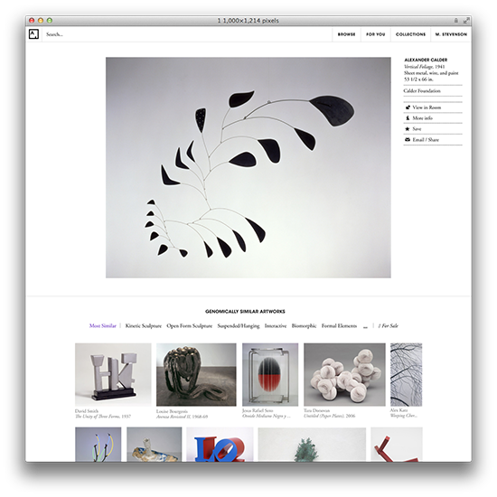Click the More info icon
The height and width of the screenshot is (497, 497).
408,117
